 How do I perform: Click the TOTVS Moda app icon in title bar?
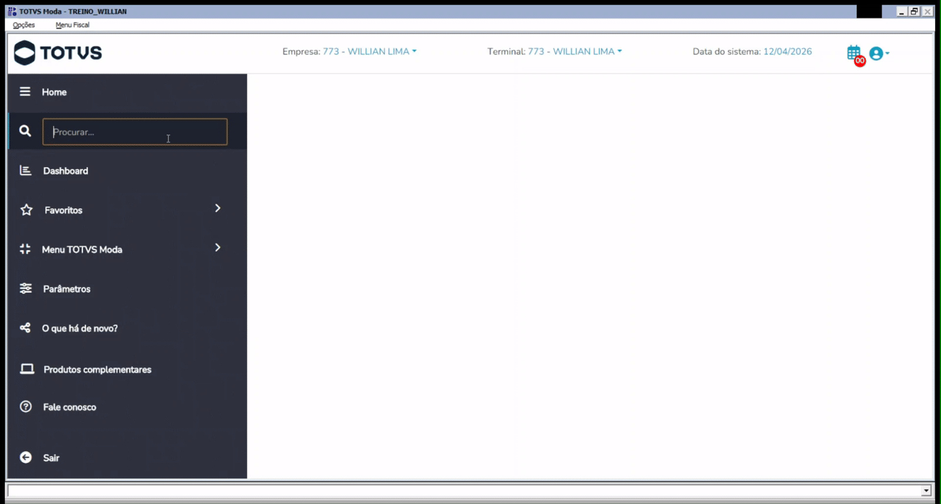[12, 11]
